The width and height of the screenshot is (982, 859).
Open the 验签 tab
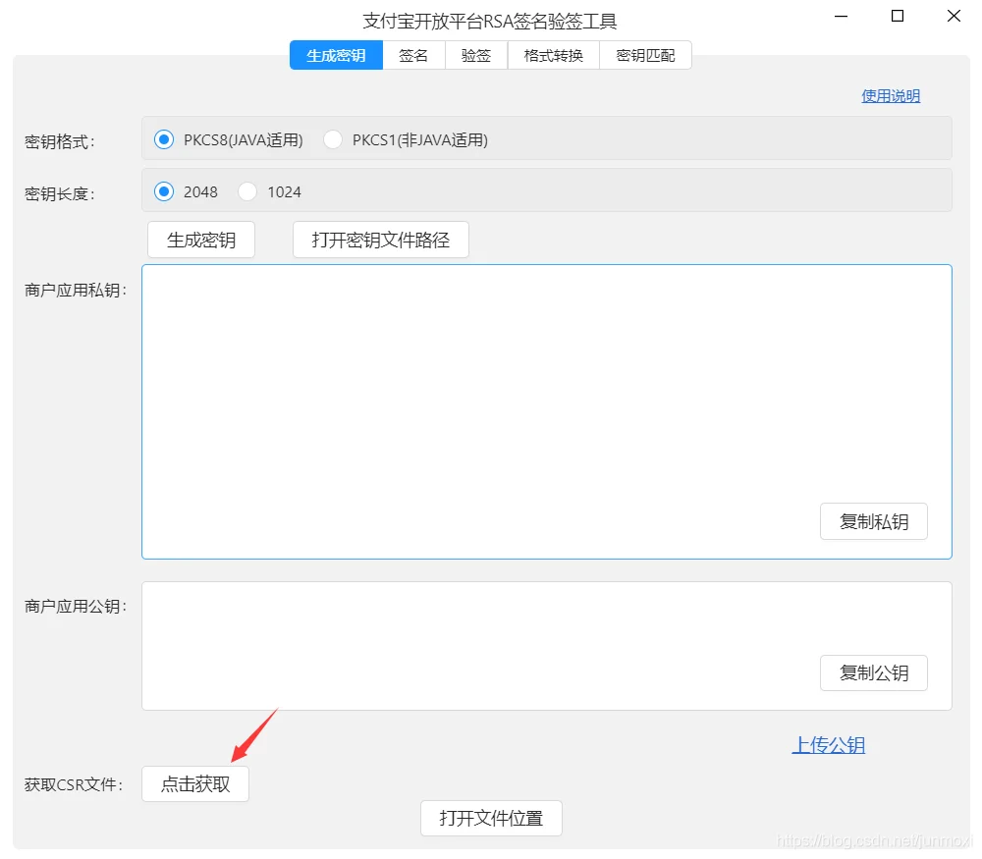pyautogui.click(x=476, y=55)
